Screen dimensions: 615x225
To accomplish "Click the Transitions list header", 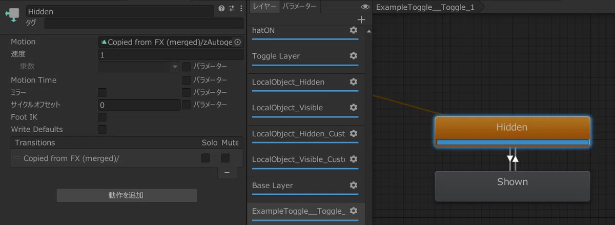I will point(127,142).
